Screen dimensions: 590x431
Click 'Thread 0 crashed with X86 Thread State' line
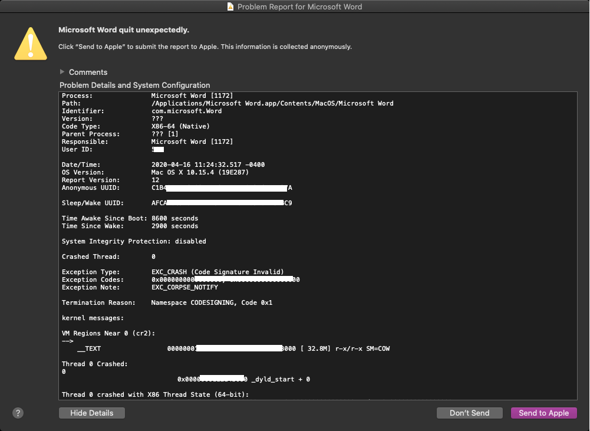156,394
